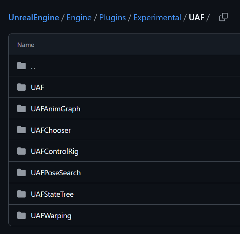This screenshot has height=234, width=240.
Task: Copy the path with the copy icon
Action: (x=223, y=17)
